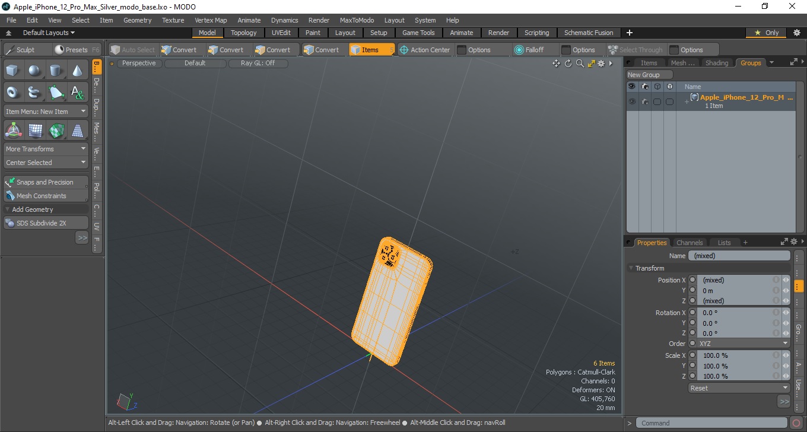Click viewport pan move icon

tap(557, 63)
